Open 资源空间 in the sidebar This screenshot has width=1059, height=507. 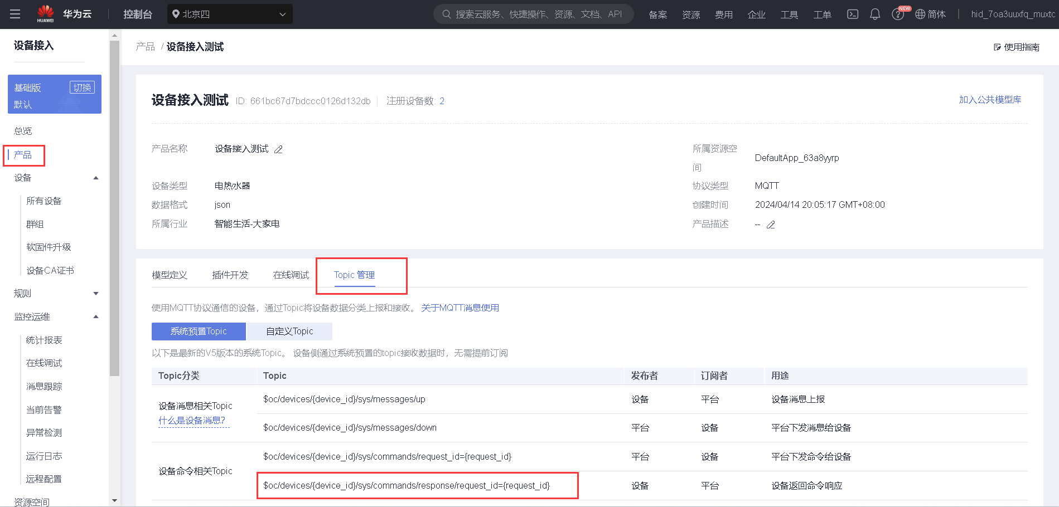(x=32, y=502)
